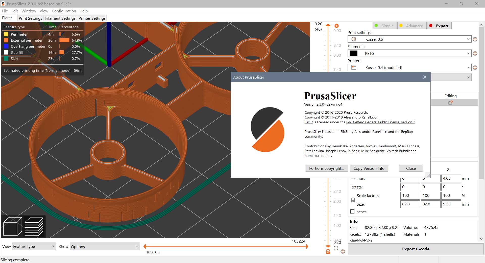
Task: Switch to the Filament Settings tab
Action: [x=60, y=18]
